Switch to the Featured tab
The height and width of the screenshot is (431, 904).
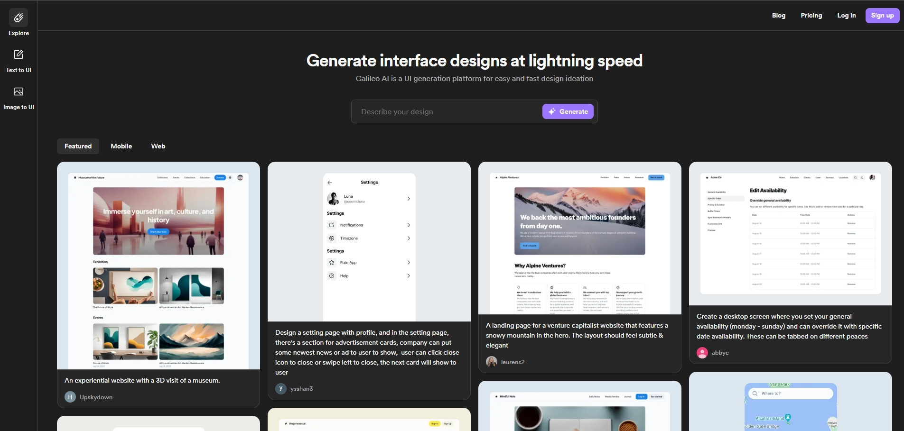click(x=78, y=146)
